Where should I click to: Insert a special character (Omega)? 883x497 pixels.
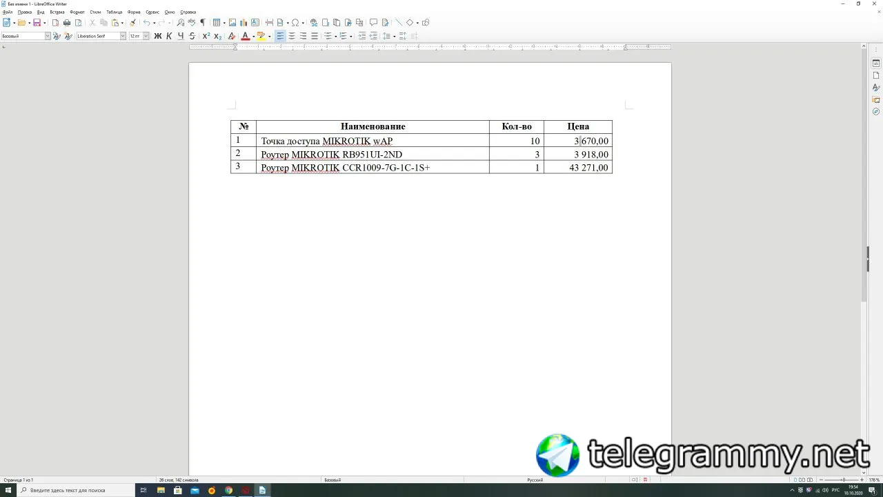(295, 23)
